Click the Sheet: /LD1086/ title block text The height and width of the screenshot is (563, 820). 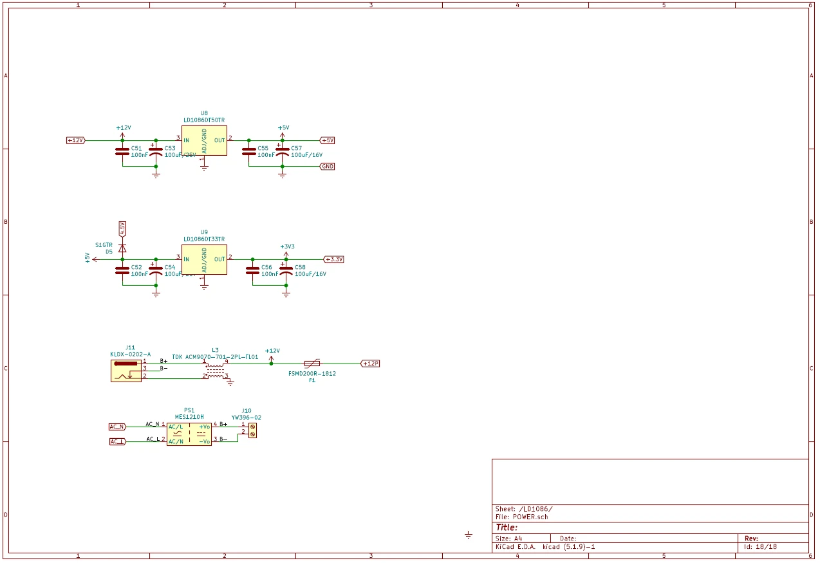524,509
